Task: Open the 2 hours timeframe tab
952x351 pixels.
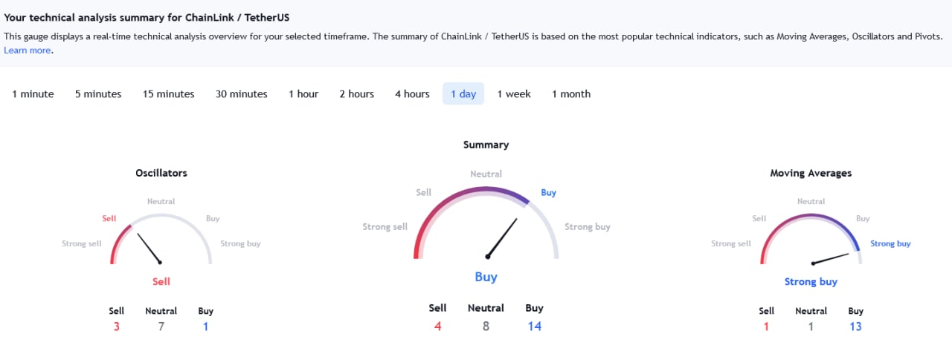Action: 357,94
